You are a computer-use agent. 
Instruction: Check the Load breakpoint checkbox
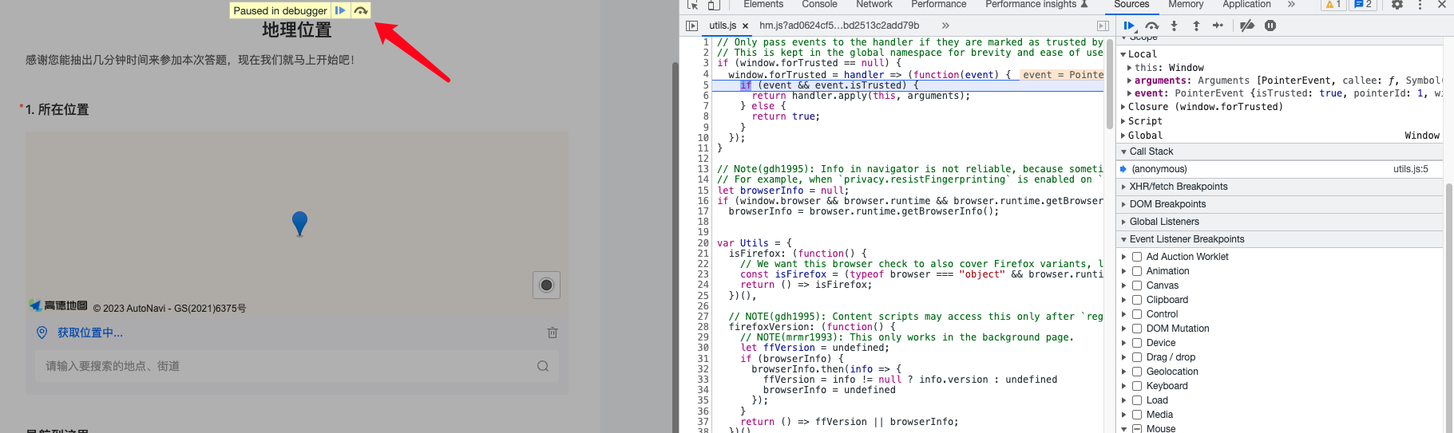point(1137,400)
